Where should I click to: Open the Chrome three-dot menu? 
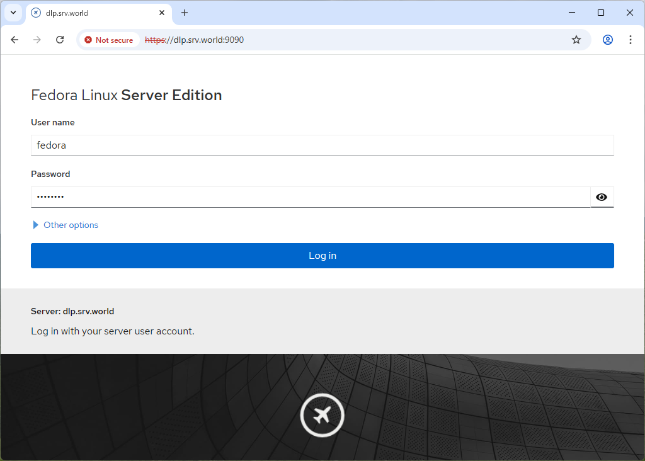pyautogui.click(x=630, y=40)
